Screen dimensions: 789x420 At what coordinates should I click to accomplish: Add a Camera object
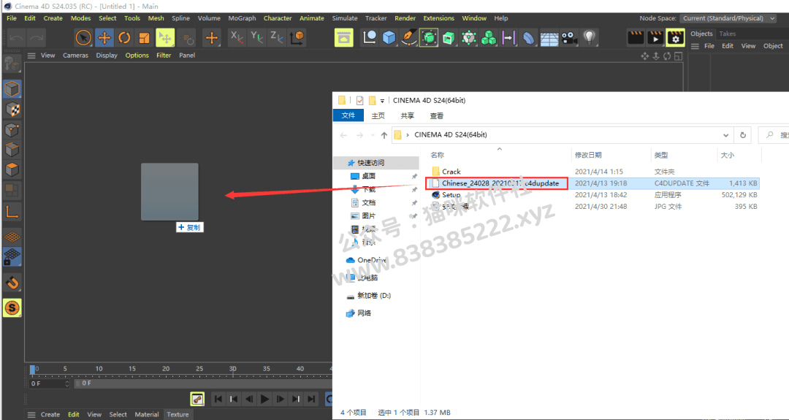[x=569, y=38]
